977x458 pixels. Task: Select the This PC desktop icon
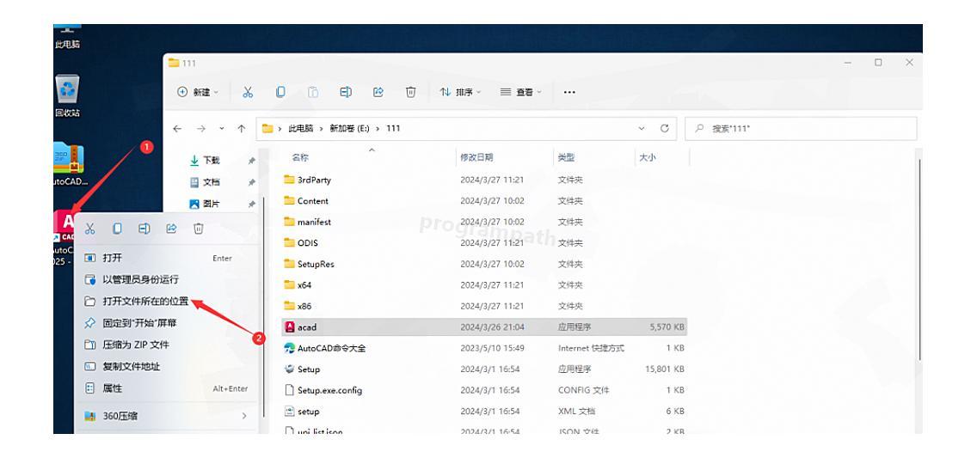(67, 37)
